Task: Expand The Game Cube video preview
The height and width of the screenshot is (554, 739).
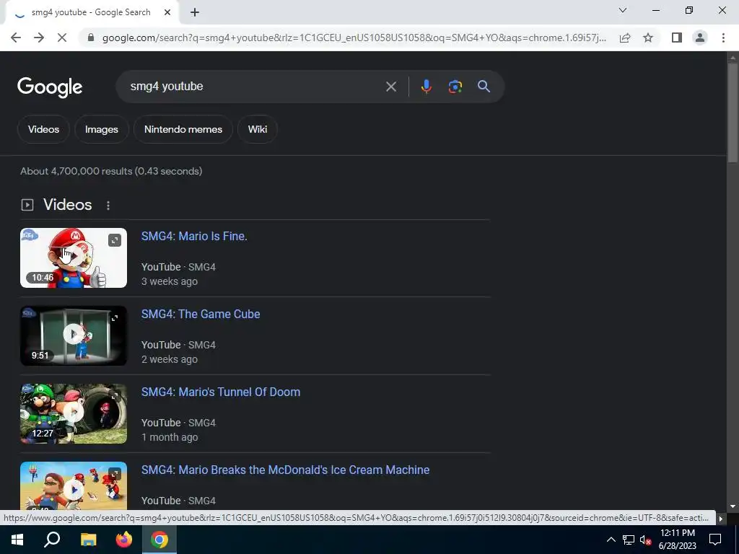Action: tap(115, 318)
